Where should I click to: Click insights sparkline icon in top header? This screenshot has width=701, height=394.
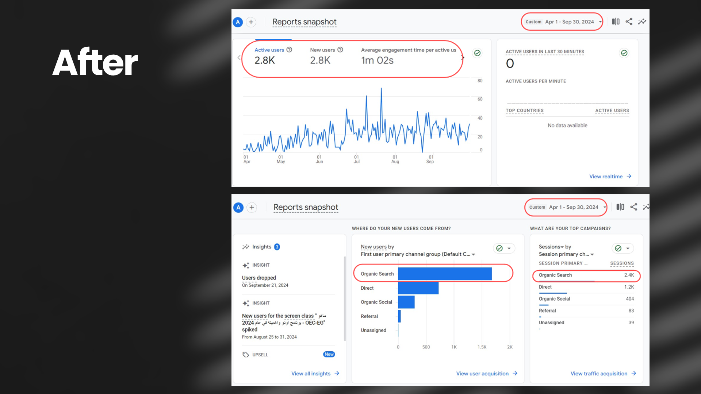pos(642,22)
